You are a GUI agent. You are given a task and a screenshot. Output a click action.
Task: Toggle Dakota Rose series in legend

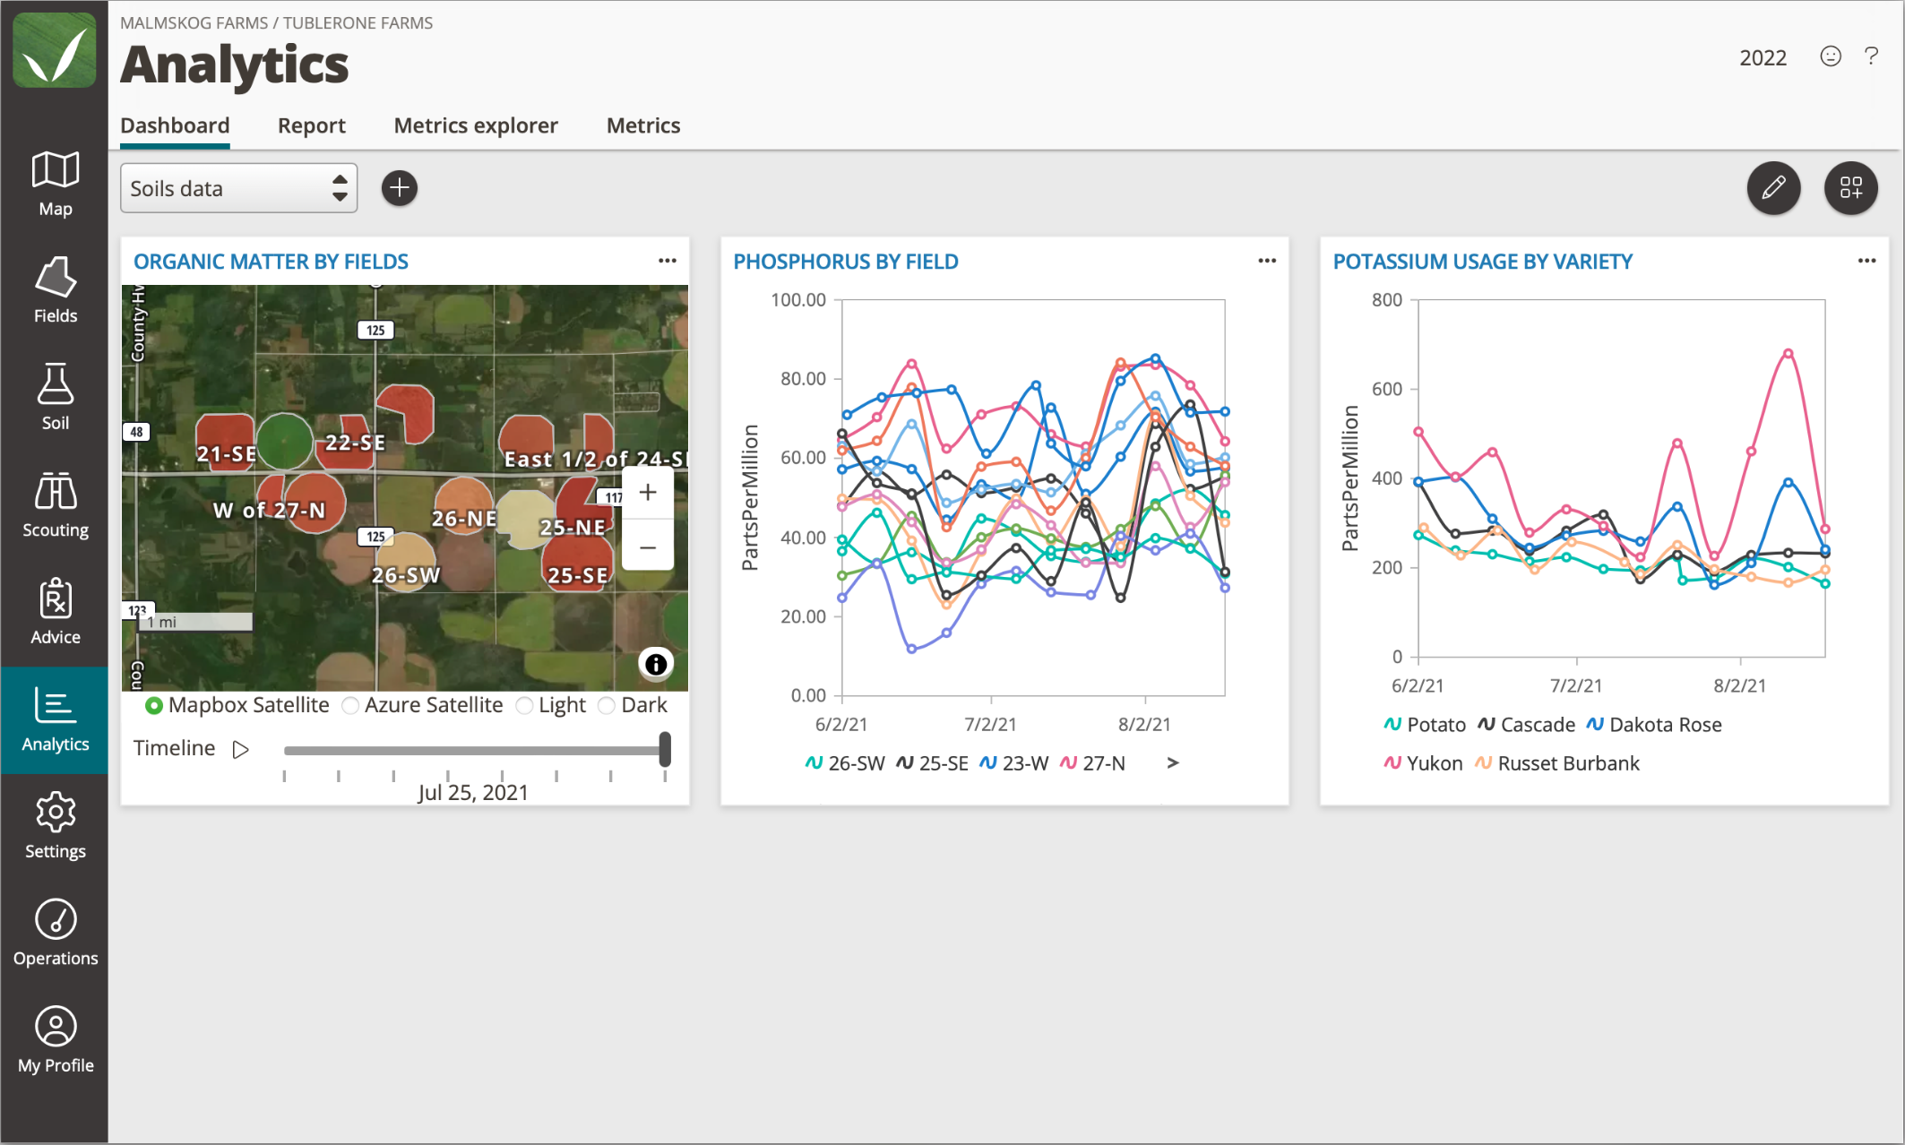(1653, 725)
